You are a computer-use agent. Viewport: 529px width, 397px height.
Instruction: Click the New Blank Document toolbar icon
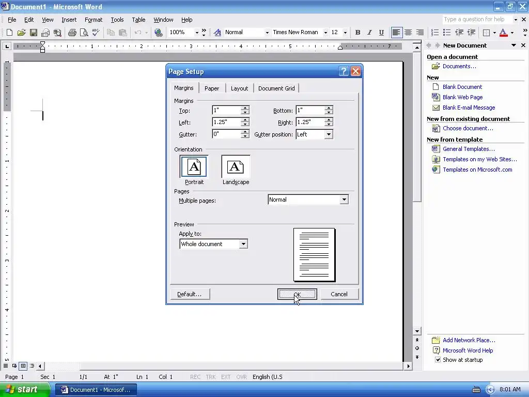9,33
